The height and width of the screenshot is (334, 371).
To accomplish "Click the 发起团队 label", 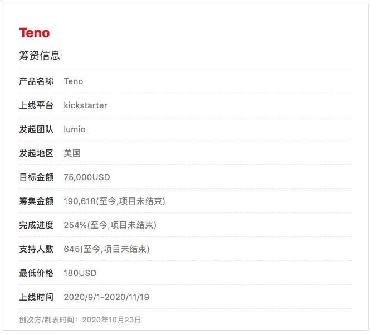I will (36, 129).
